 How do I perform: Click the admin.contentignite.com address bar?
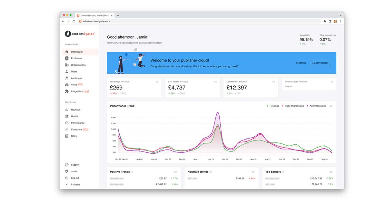tap(95, 21)
